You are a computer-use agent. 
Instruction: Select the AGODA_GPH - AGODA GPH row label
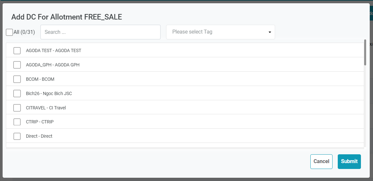[x=53, y=65]
